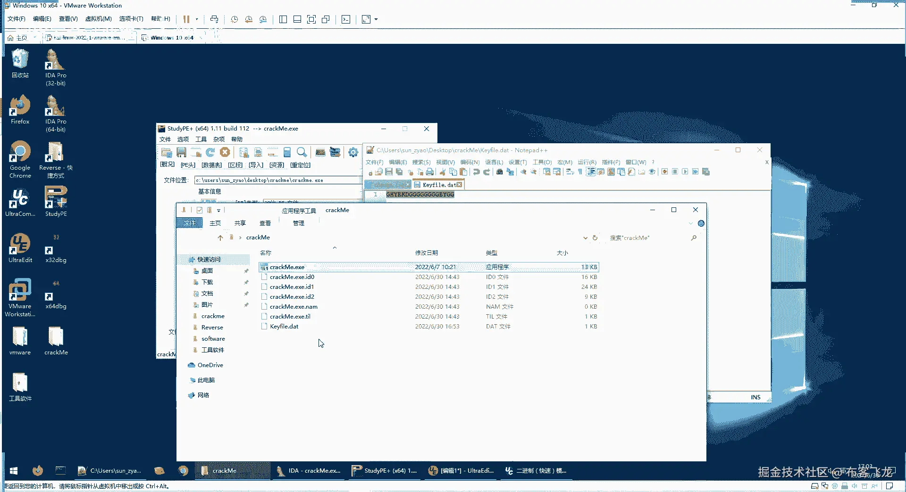Go up one folder in Explorer
This screenshot has width=906, height=492.
[x=220, y=238]
